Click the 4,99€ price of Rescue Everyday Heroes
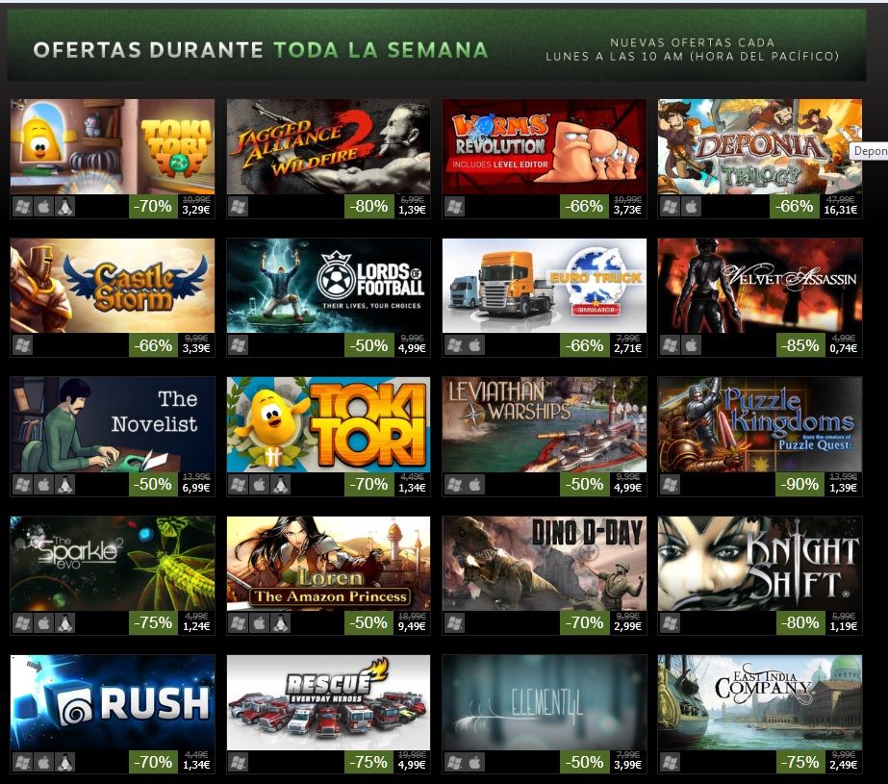888x784 pixels. pos(412,766)
